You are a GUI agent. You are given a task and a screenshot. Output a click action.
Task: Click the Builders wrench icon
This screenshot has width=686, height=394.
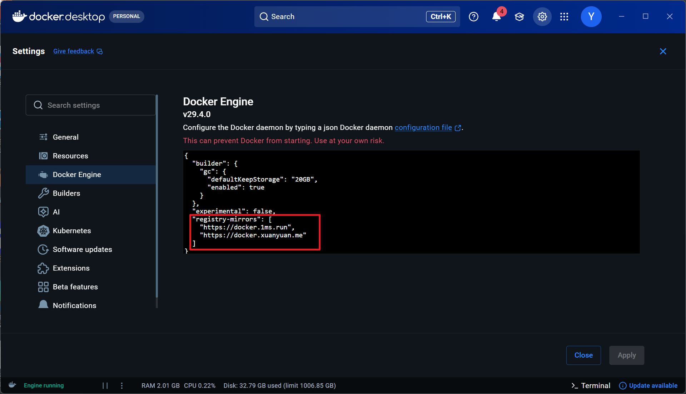point(43,193)
